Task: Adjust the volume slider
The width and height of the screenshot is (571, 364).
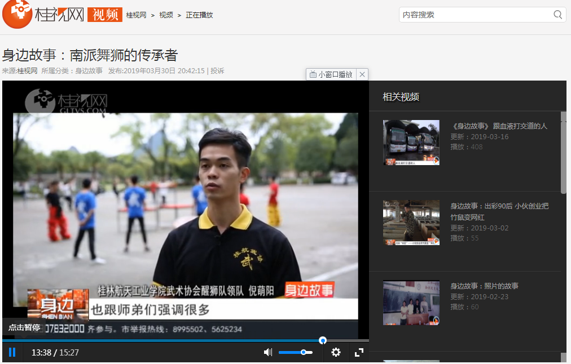Action: (295, 352)
